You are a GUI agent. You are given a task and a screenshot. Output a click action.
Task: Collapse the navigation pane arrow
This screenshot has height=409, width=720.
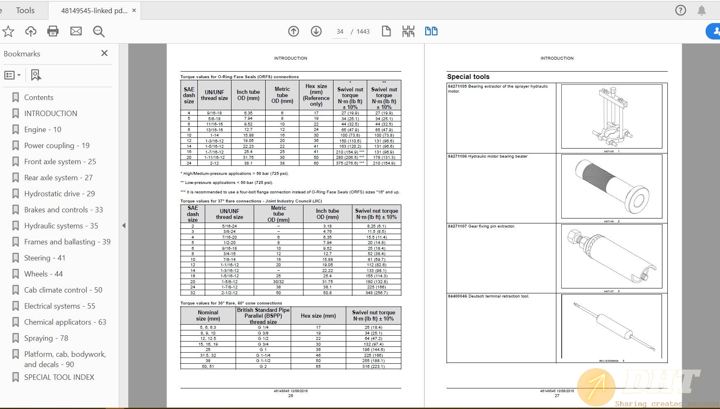(124, 225)
